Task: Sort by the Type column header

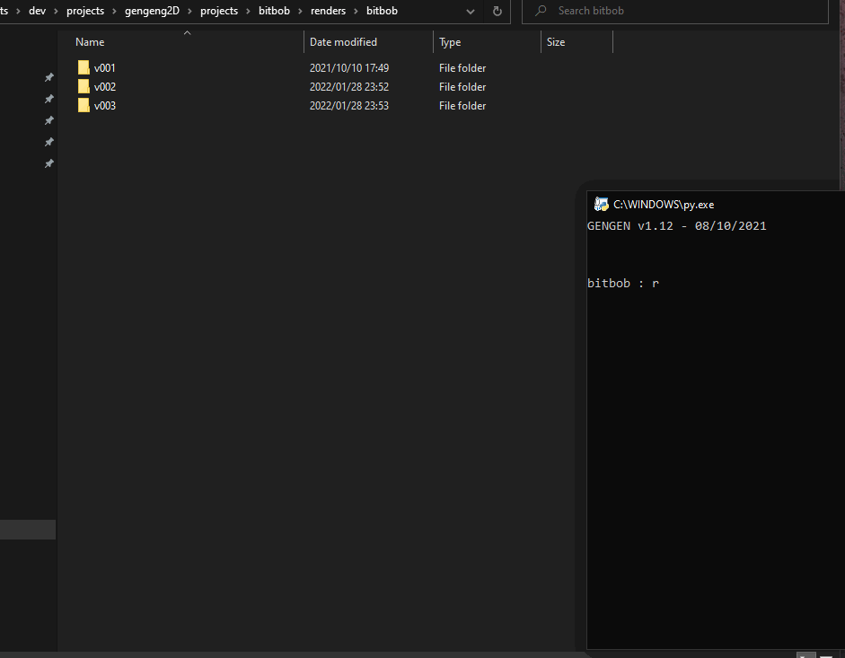Action: (450, 42)
